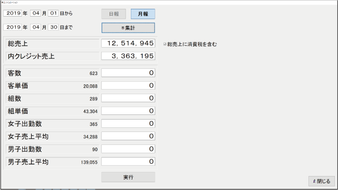338x190 pixels.
Task: Click the 男子売上平均 value 139,055
Action: [x=89, y=162]
